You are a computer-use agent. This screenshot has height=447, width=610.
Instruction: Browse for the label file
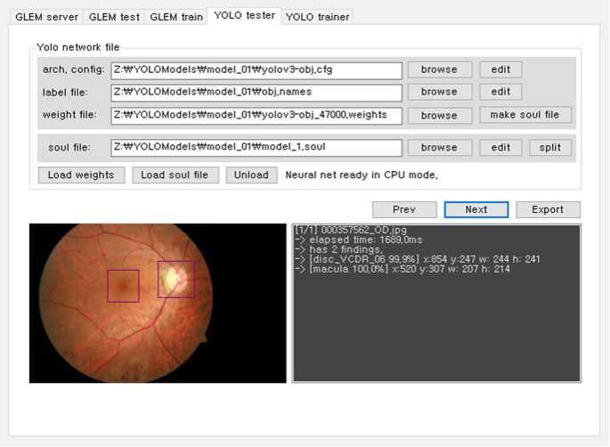pos(439,92)
